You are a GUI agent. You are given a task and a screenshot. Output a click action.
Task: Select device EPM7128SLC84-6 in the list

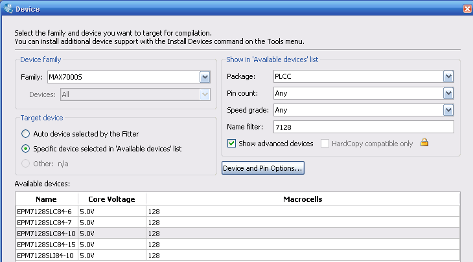237,212
